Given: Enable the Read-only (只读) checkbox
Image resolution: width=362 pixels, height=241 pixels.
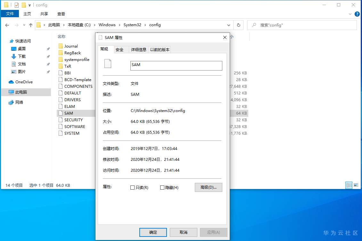Looking at the screenshot, I should [x=132, y=188].
